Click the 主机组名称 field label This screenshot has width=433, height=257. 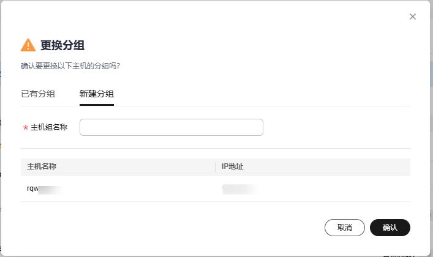click(x=49, y=127)
